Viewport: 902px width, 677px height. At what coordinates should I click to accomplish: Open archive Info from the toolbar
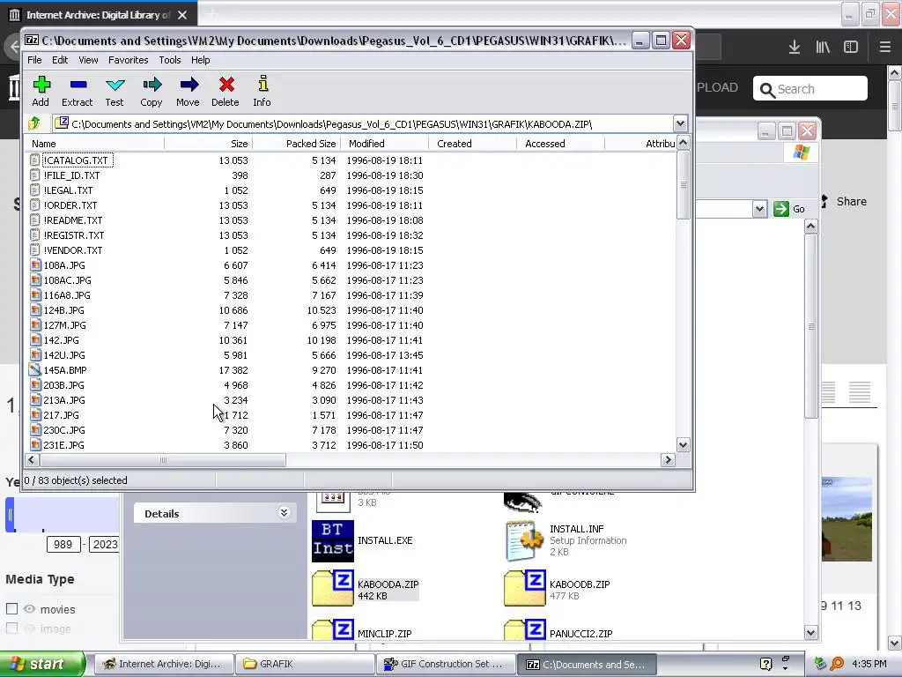[262, 84]
